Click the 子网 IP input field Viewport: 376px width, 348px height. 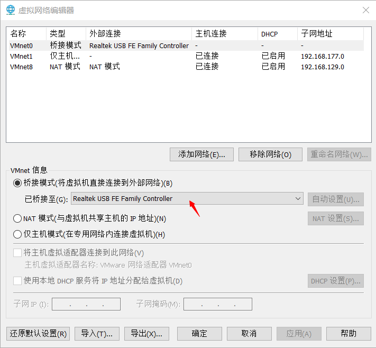86,304
